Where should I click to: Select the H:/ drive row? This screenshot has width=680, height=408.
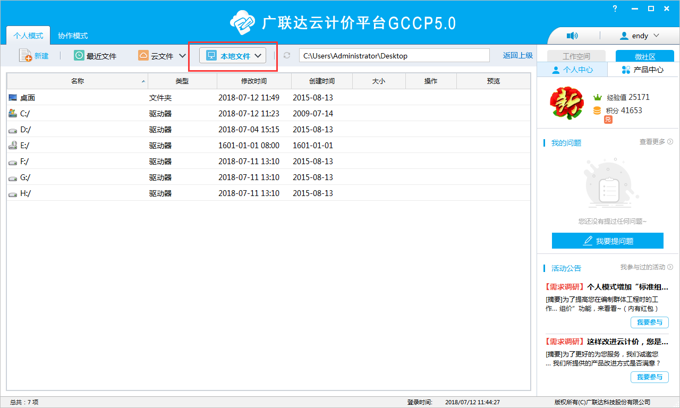pos(268,193)
